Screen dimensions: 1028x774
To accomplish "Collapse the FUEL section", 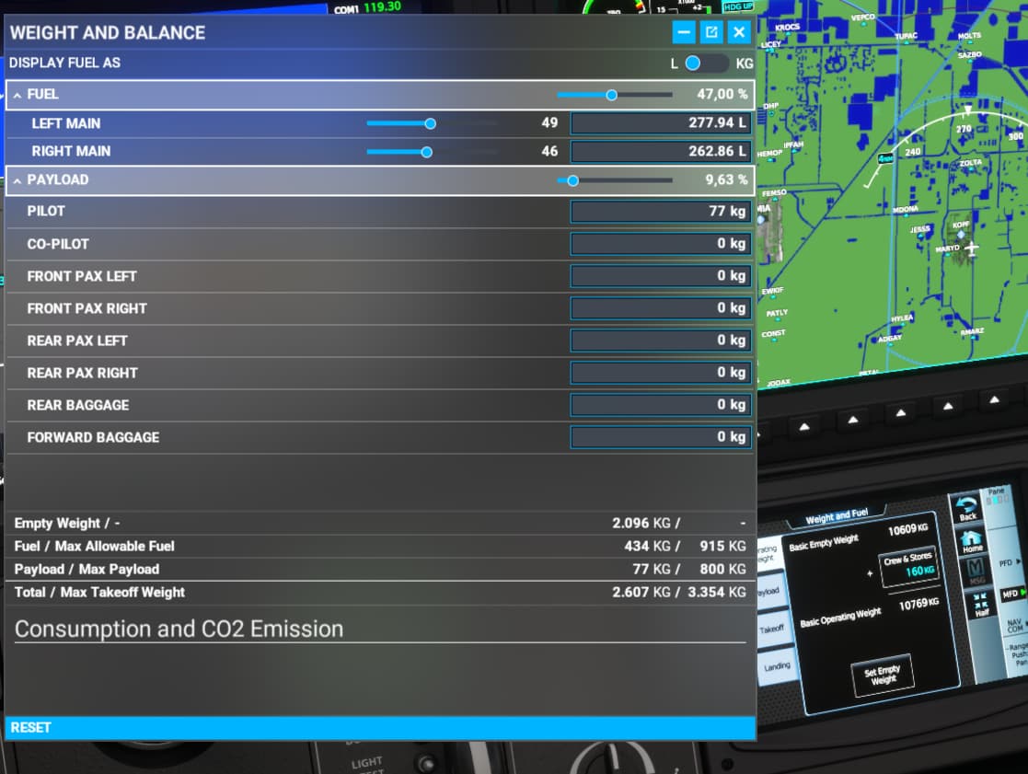I will (x=17, y=95).
